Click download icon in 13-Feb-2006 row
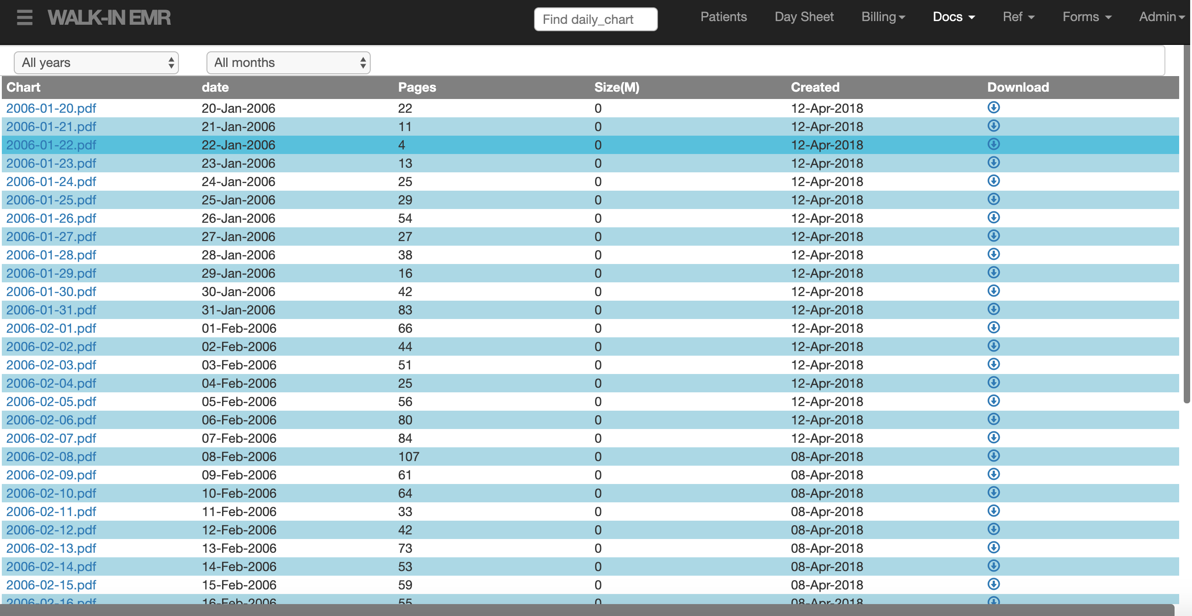The height and width of the screenshot is (616, 1192). coord(993,547)
